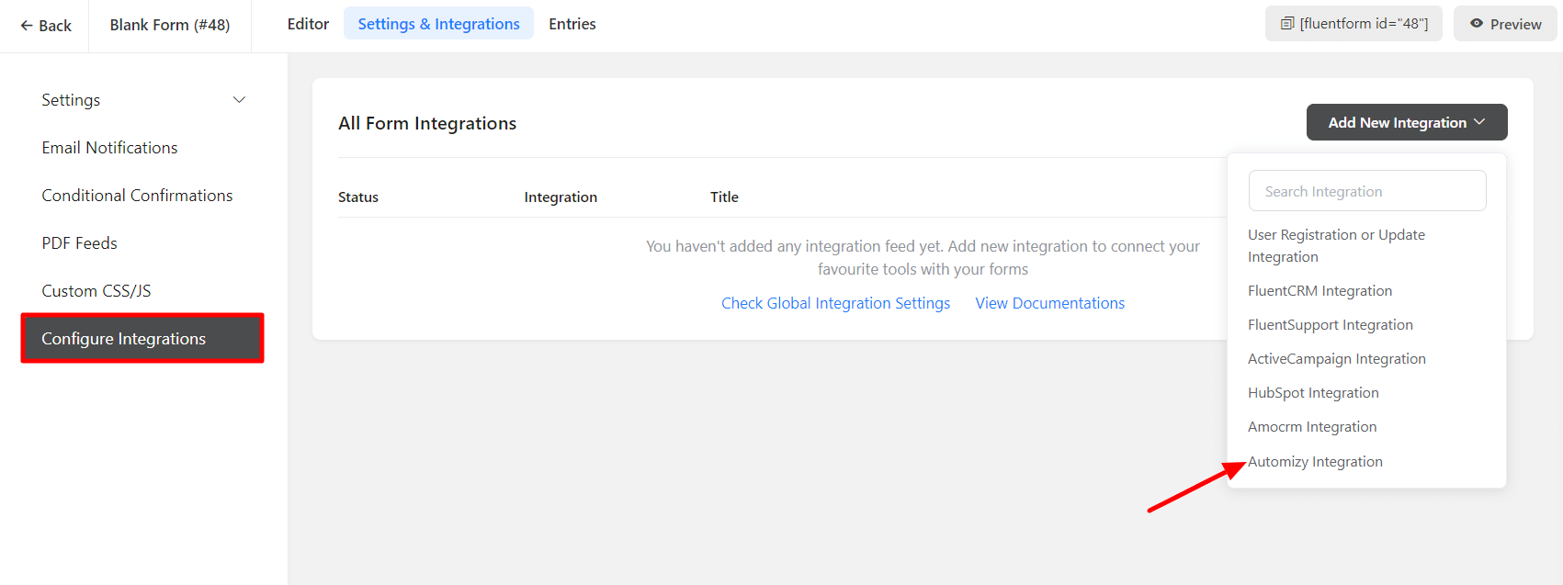Viewport: 1563px width, 585px height.
Task: Select FluentCRM Integration from list
Action: tap(1319, 291)
